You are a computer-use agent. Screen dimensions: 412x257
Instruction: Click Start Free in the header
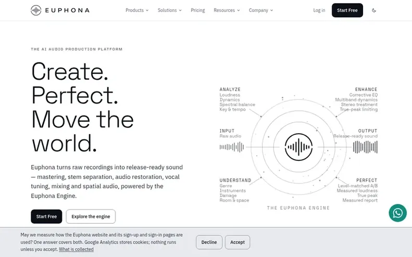[x=347, y=10]
